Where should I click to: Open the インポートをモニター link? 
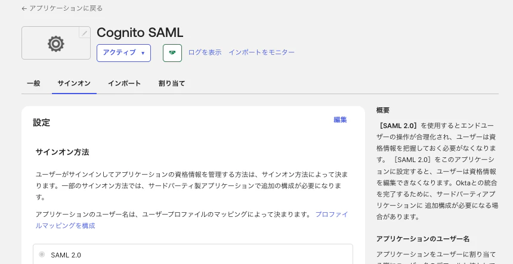pos(261,52)
